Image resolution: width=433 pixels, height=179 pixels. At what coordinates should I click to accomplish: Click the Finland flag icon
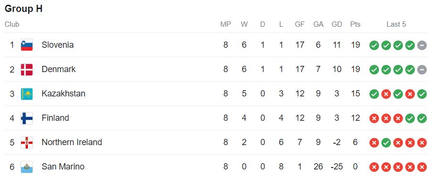tap(27, 118)
